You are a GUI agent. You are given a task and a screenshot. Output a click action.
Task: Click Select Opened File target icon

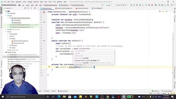25,8
